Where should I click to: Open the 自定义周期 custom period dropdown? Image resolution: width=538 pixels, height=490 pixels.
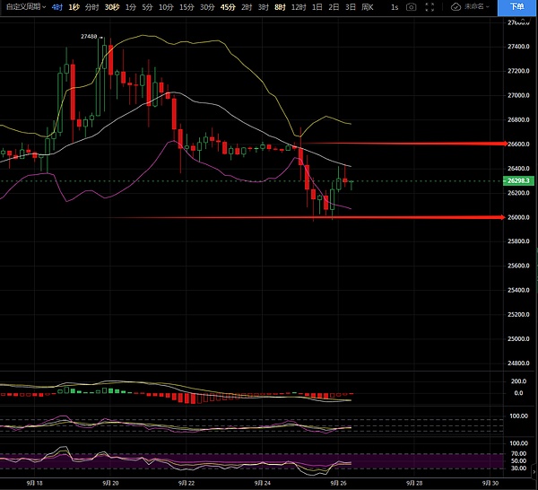pyautogui.click(x=24, y=7)
